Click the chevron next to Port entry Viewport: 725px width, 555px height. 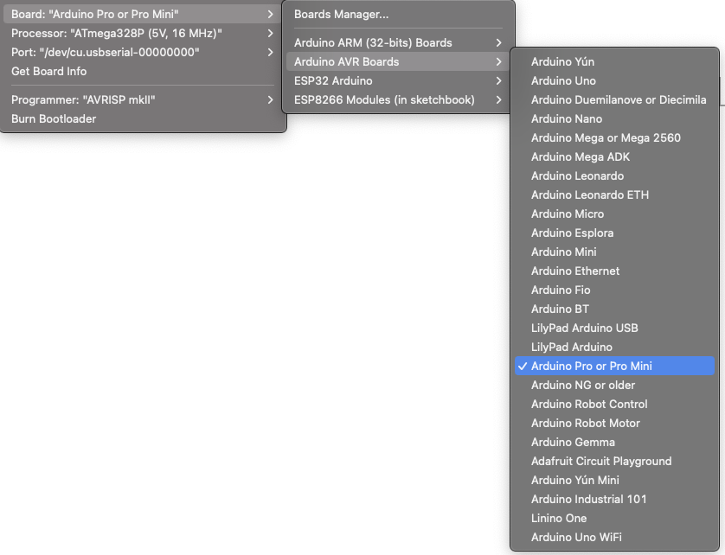click(271, 52)
